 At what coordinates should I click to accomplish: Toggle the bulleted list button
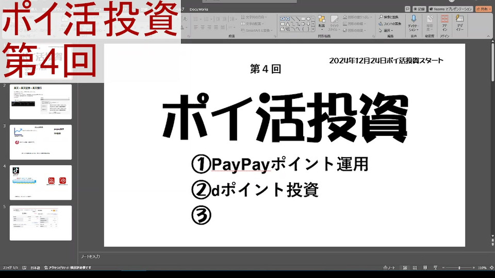tap(196, 19)
